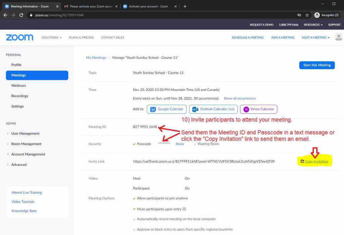Image resolution: width=344 pixels, height=235 pixels.
Task: Go to My Meetings breadcrumb
Action: point(96,58)
